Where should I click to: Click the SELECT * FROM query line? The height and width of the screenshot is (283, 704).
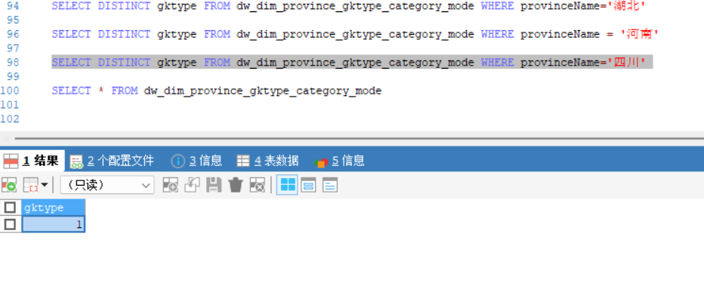coord(216,91)
